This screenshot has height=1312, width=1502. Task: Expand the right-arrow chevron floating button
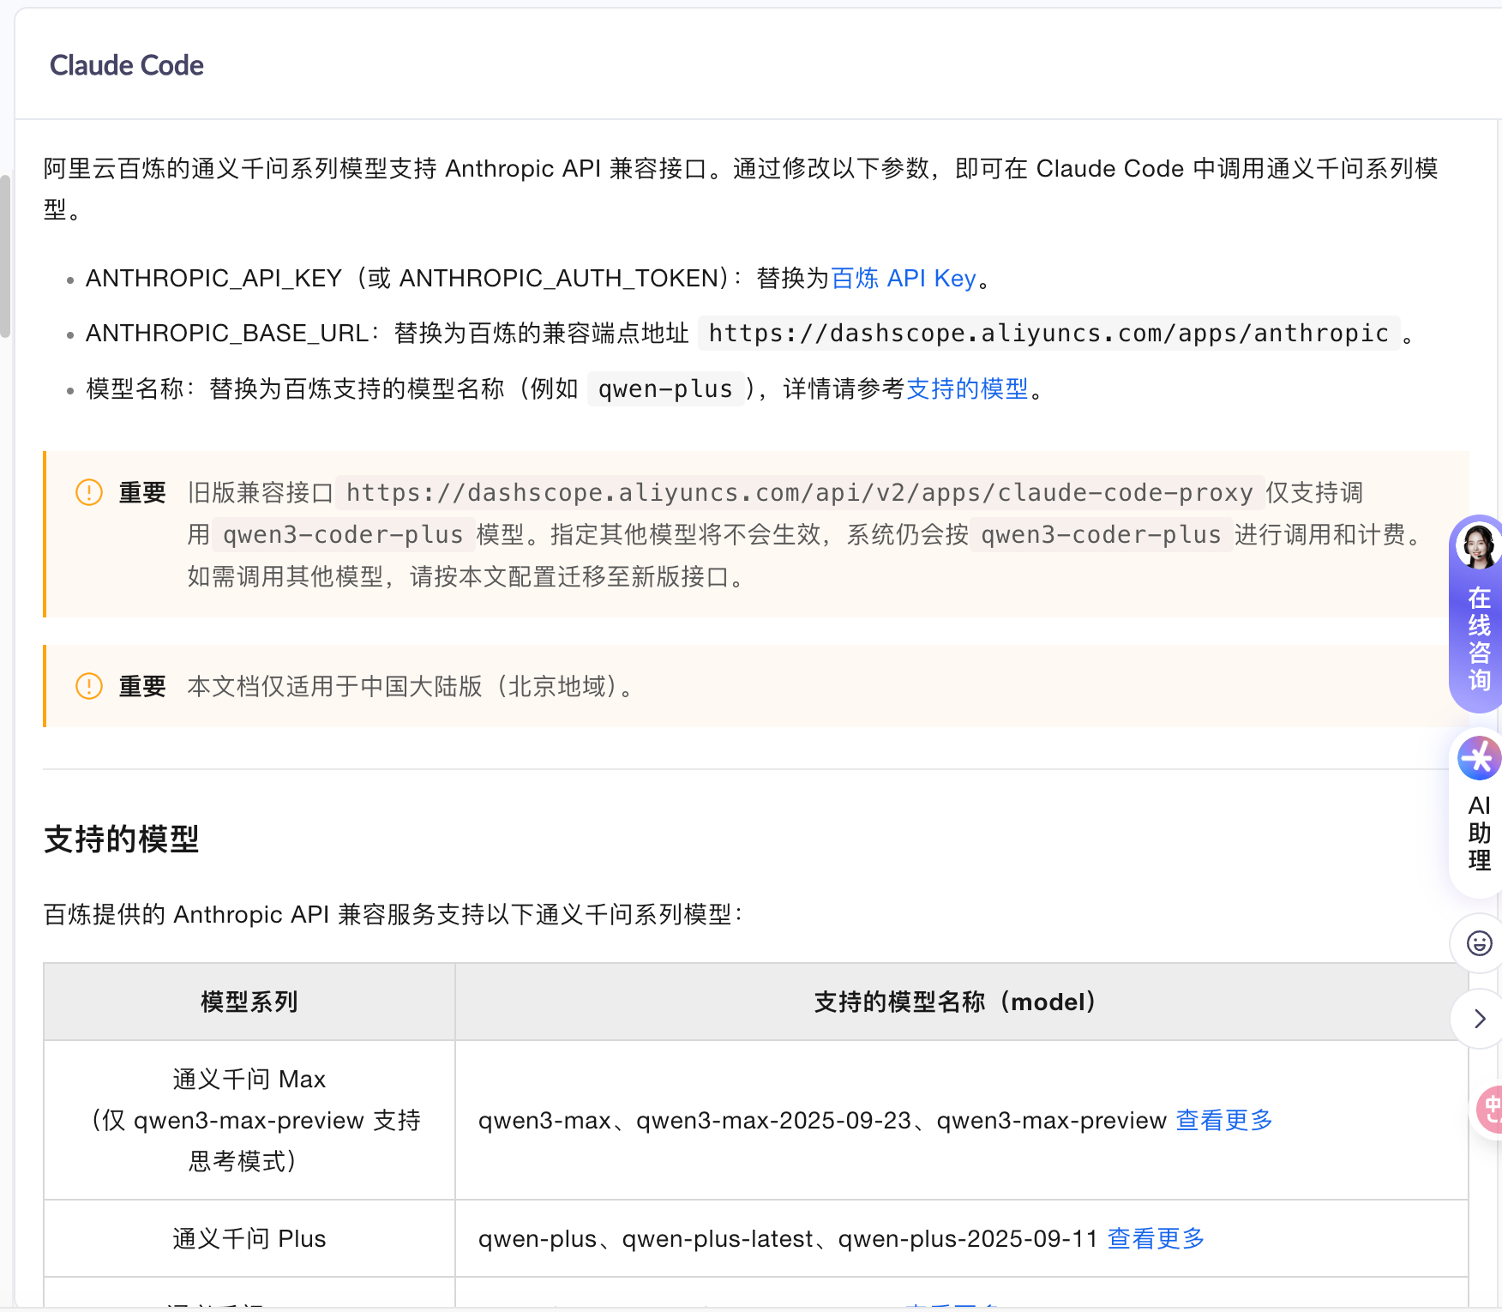pyautogui.click(x=1479, y=1019)
